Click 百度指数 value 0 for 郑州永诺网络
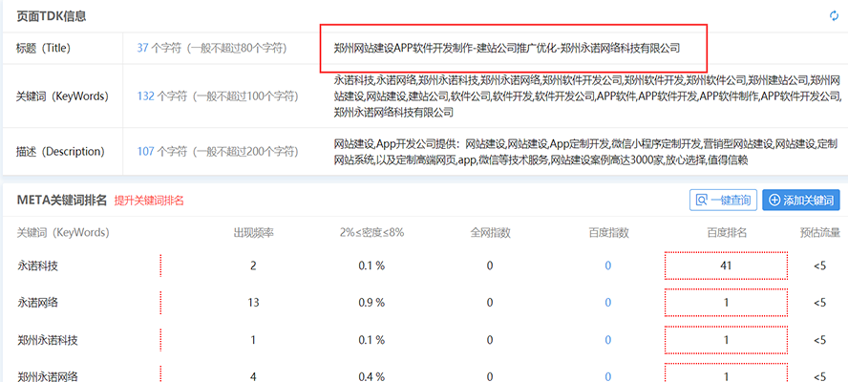848x382 pixels. pyautogui.click(x=608, y=377)
